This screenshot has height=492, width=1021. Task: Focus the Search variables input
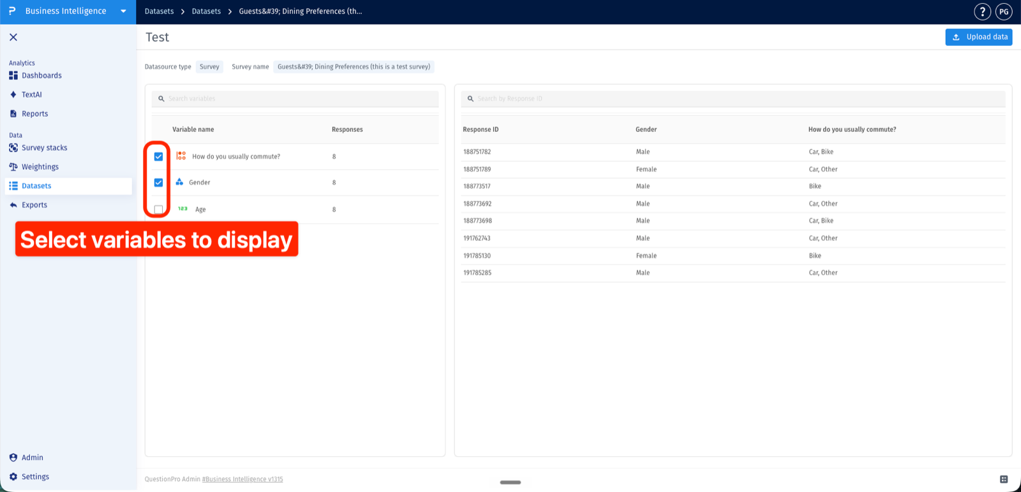point(295,99)
